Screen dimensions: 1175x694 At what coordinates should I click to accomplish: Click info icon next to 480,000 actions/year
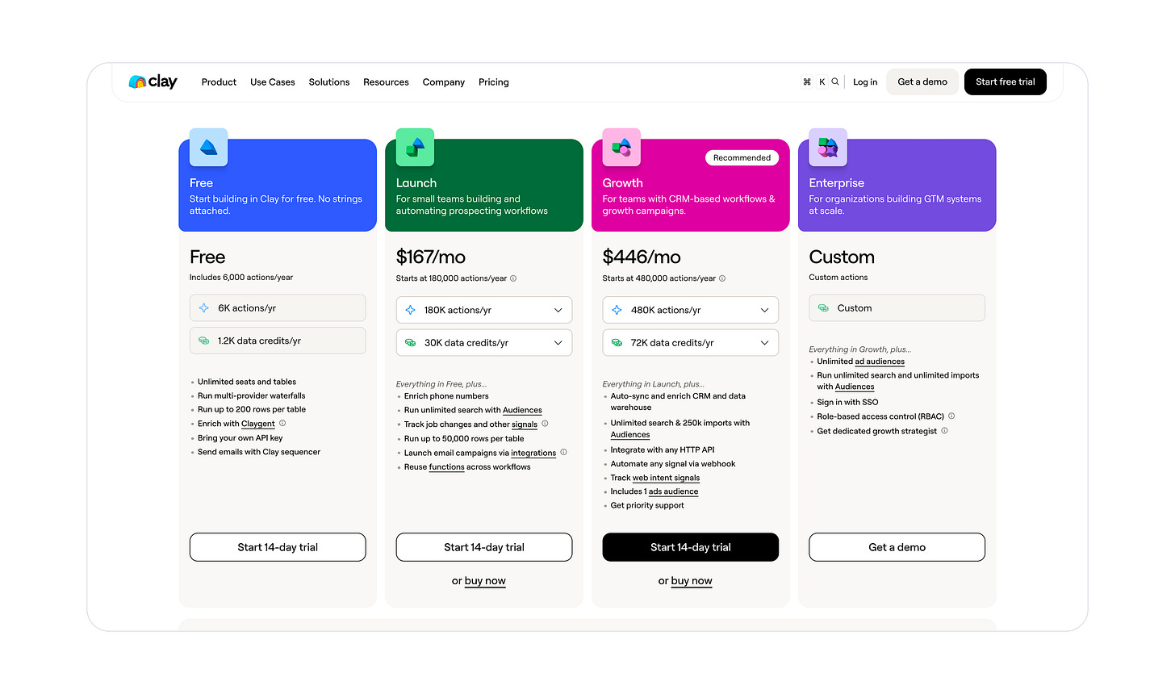(722, 278)
